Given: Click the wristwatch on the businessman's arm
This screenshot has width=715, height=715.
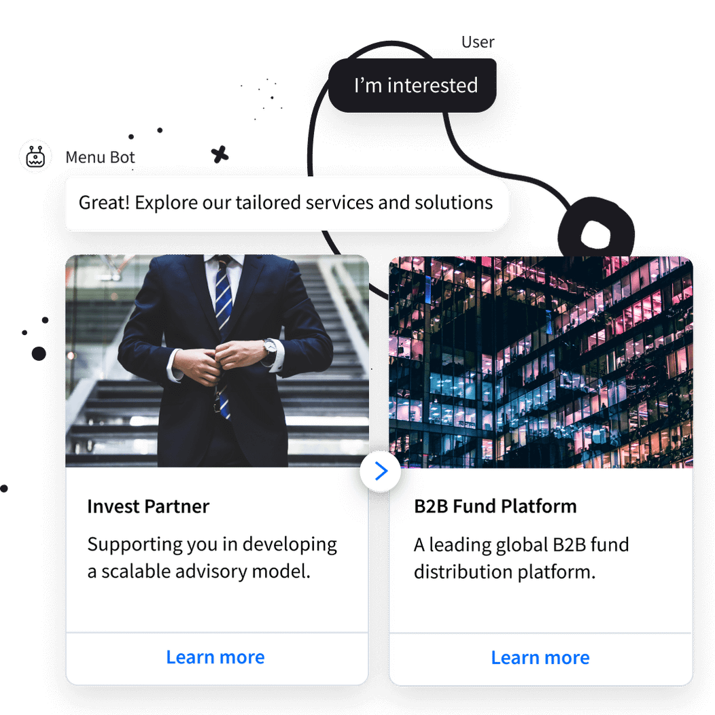Looking at the screenshot, I should tap(269, 347).
